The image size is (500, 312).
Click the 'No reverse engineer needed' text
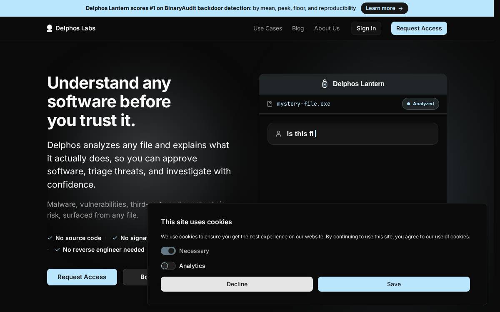[104, 250]
